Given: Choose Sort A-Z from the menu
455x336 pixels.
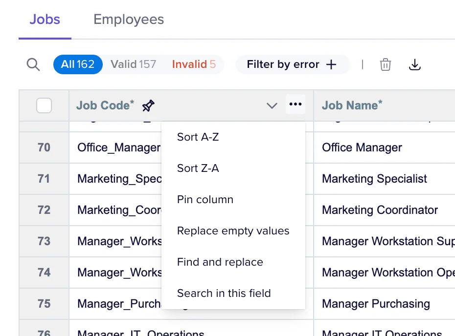Looking at the screenshot, I should pyautogui.click(x=198, y=137).
